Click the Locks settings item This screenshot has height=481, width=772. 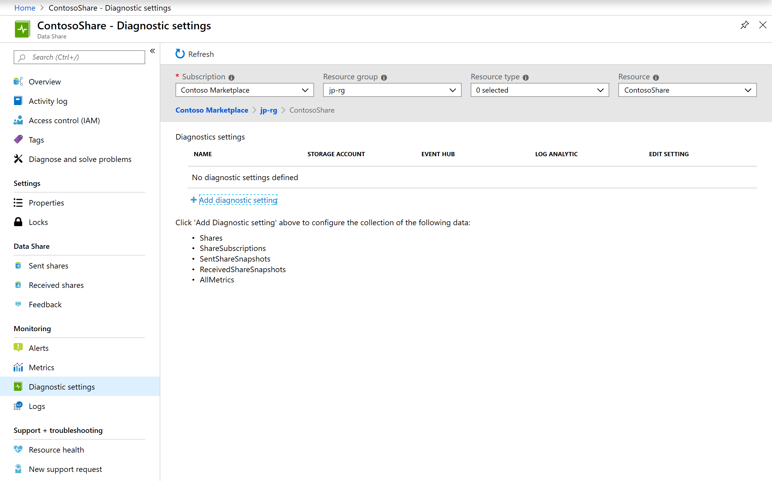click(39, 222)
